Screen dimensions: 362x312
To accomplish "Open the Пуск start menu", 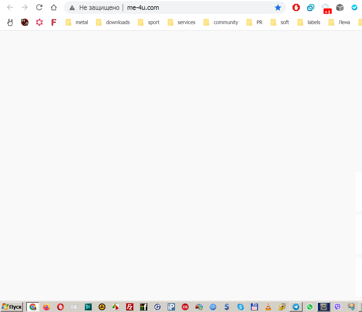I will 12,307.
